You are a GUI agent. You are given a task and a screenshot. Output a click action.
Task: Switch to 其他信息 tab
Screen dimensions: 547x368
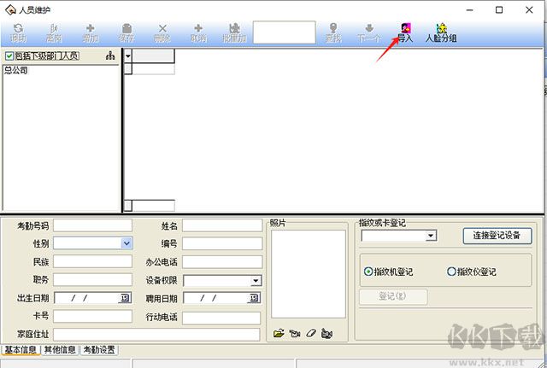pos(60,350)
